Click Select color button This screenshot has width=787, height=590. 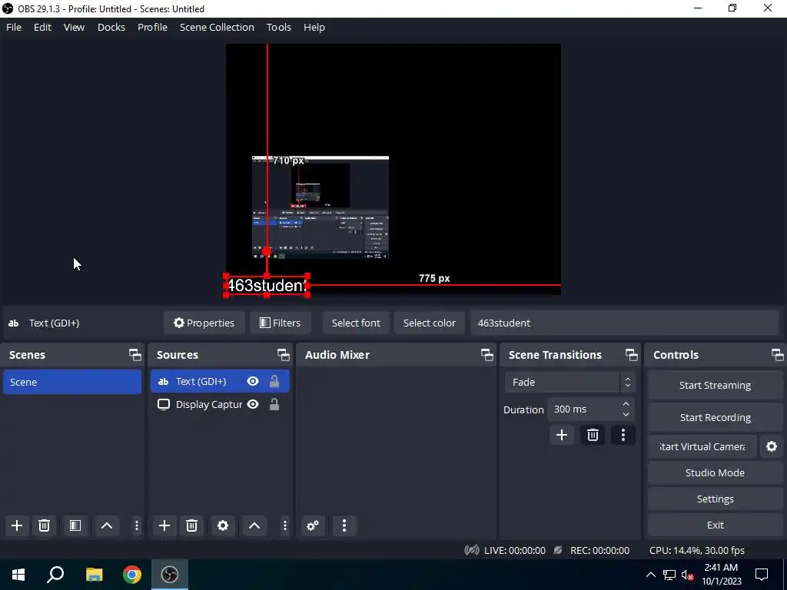click(x=429, y=323)
